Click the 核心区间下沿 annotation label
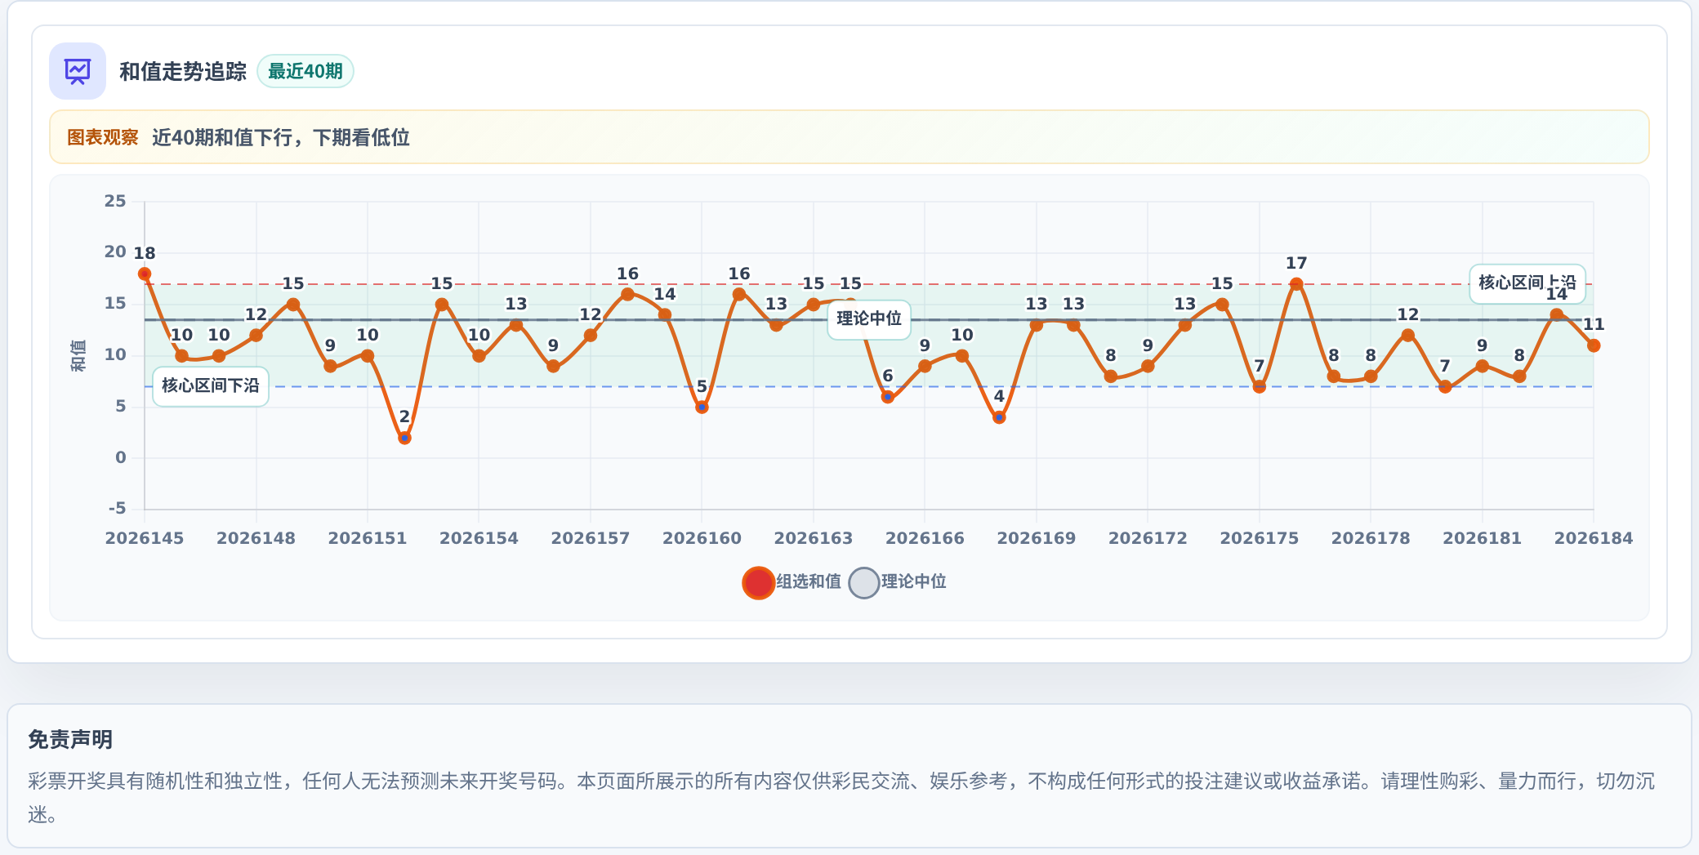The width and height of the screenshot is (1699, 855). pyautogui.click(x=211, y=385)
